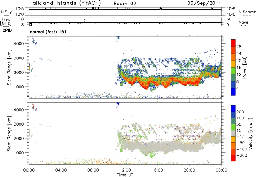Click the "Nave" legend label
This screenshot has width=256, height=177.
click(x=244, y=22)
